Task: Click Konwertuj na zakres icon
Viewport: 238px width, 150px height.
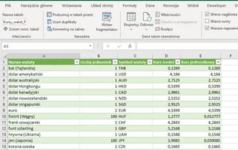Action: pyautogui.click(x=49, y=29)
